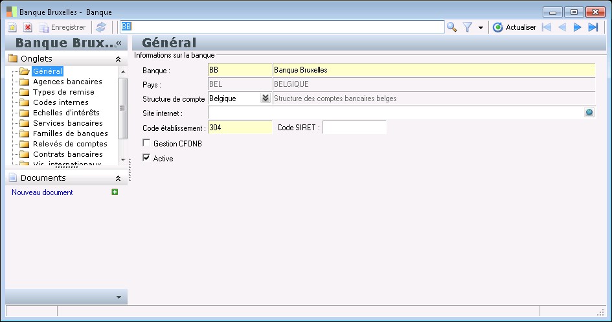Open Codes internes tab
The width and height of the screenshot is (612, 322).
(x=60, y=102)
